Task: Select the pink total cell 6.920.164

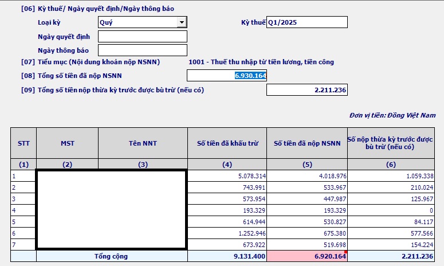Action: (307, 256)
